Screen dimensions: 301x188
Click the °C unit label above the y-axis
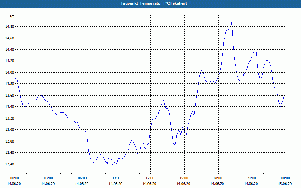coord(12,17)
